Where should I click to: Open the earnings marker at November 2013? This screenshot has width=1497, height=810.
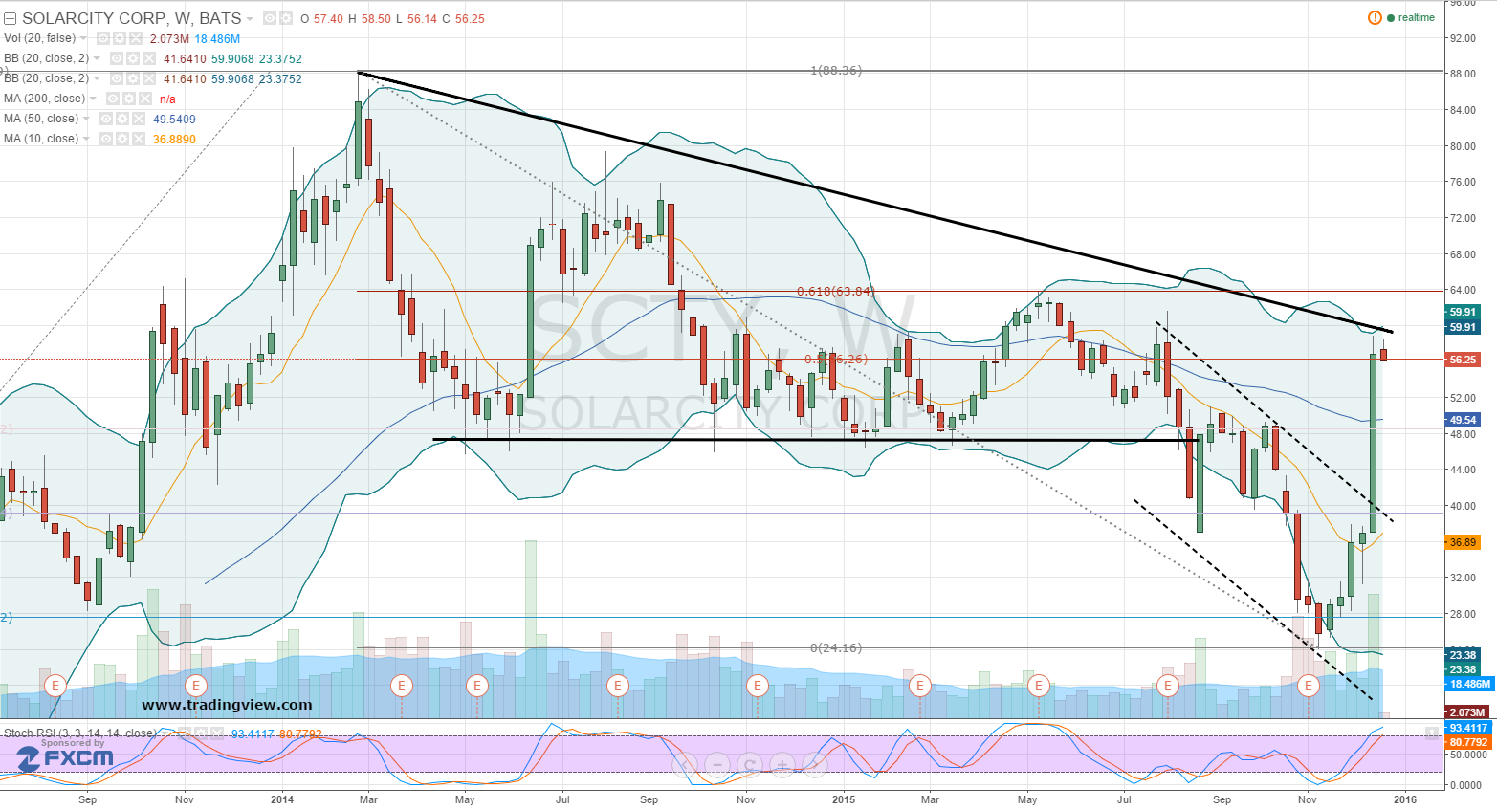pyautogui.click(x=196, y=686)
